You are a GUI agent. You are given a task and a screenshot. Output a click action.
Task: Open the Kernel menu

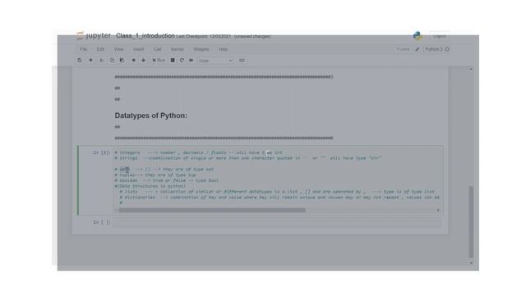178,49
